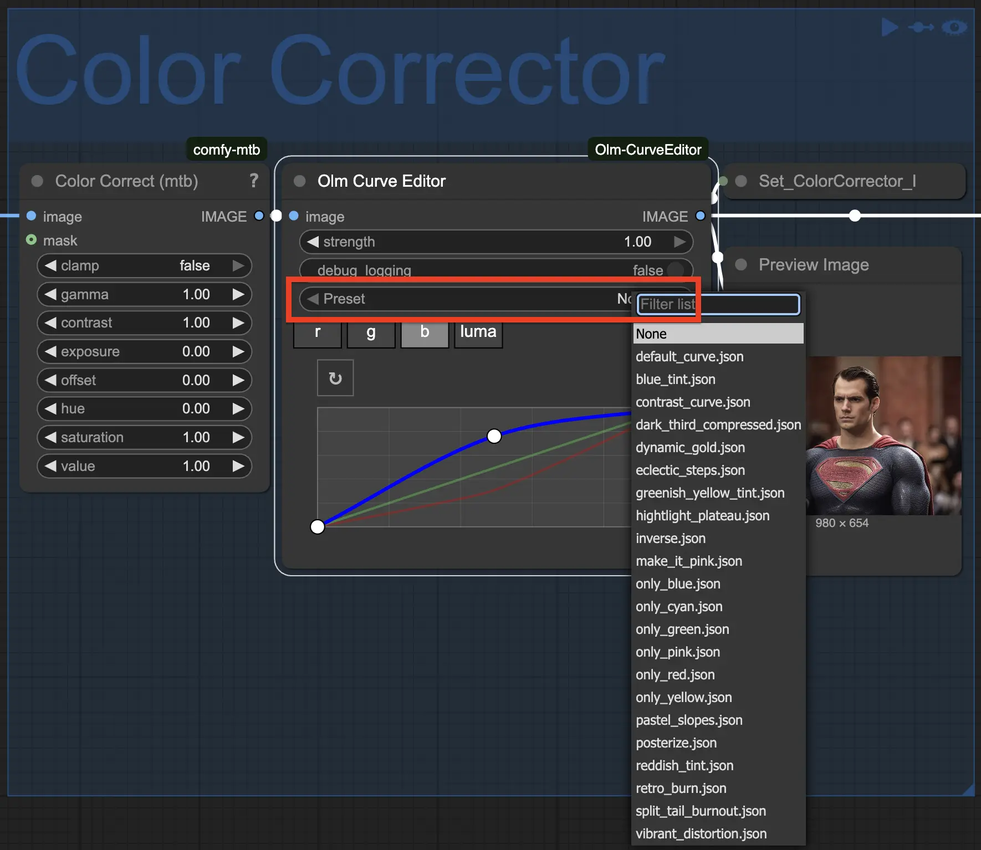Viewport: 981px width, 850px height.
Task: Click the curve reset refresh icon
Action: click(x=335, y=378)
